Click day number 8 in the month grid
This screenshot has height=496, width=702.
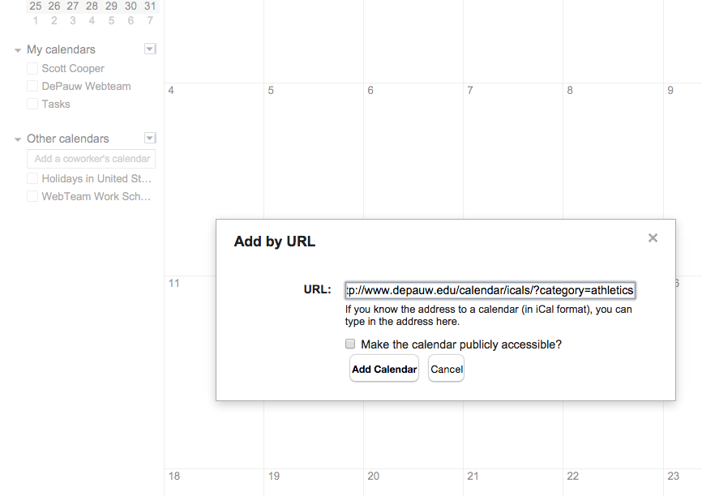point(570,91)
